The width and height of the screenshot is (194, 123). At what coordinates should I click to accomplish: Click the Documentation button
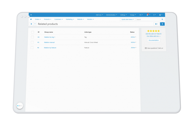154,40
